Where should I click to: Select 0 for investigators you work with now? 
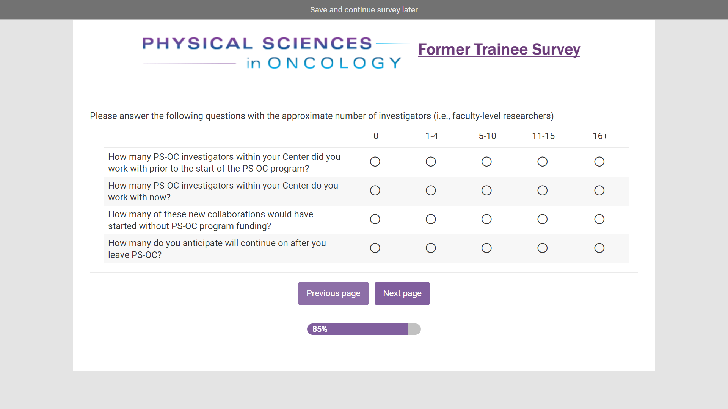point(375,190)
